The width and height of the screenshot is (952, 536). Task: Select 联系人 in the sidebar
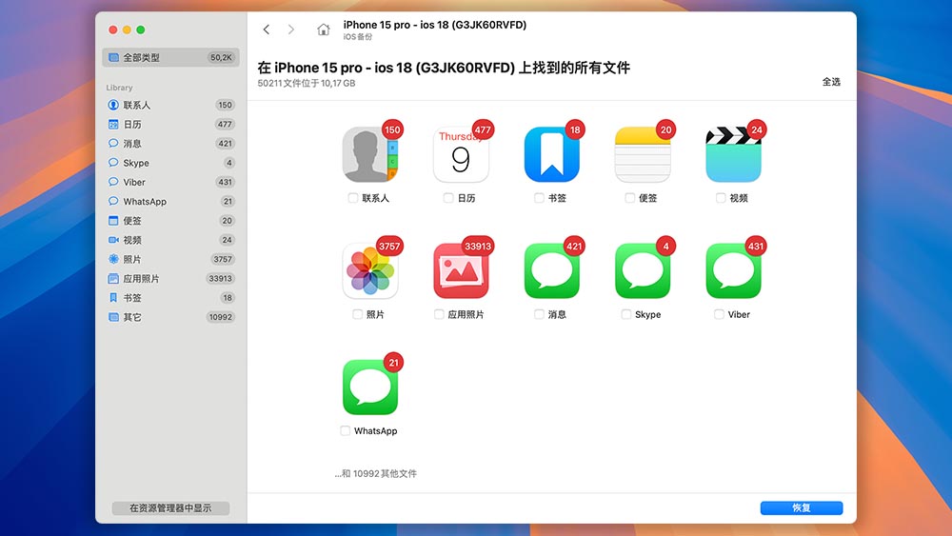pos(170,105)
